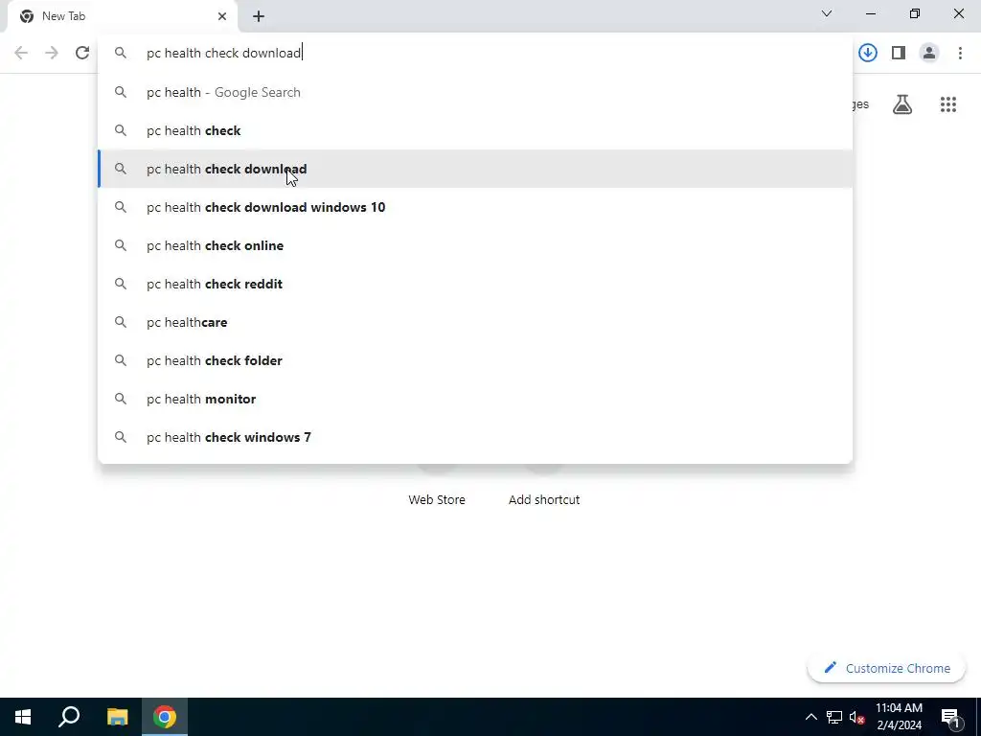This screenshot has height=736, width=981.
Task: Select 'pc health check folder' suggestion
Action: point(475,360)
